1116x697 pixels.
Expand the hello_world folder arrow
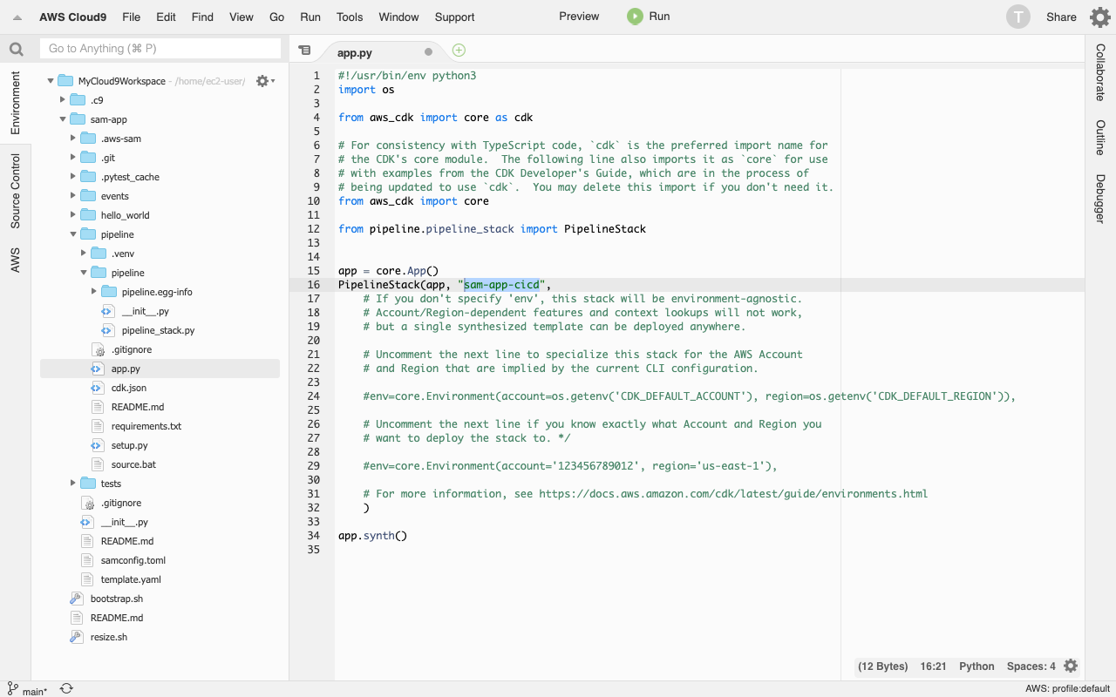coord(73,215)
